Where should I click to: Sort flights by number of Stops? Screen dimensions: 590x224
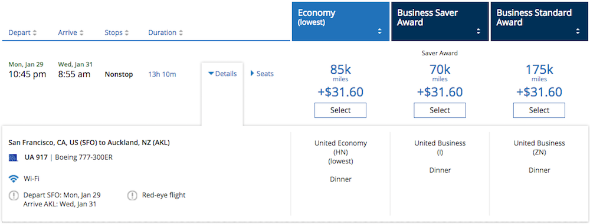coord(117,32)
